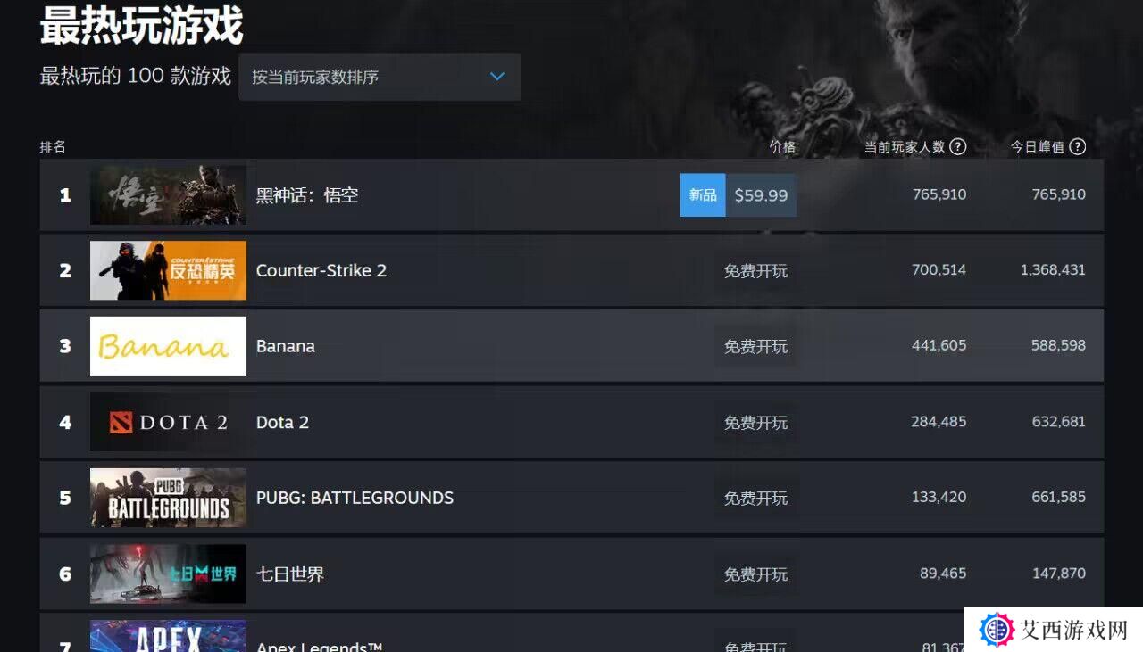Open the sort order dropdown chevron
Viewport: 1143px width, 652px height.
tap(497, 77)
